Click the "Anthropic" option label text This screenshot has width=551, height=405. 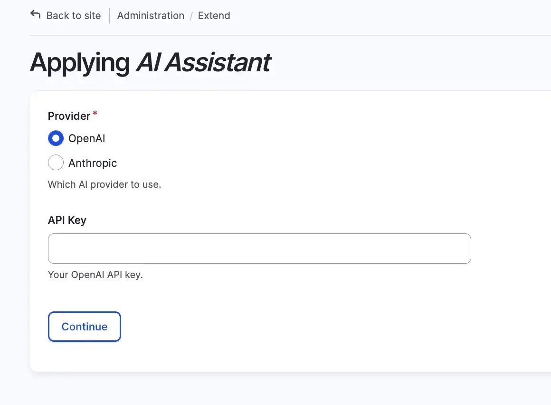pyautogui.click(x=93, y=163)
